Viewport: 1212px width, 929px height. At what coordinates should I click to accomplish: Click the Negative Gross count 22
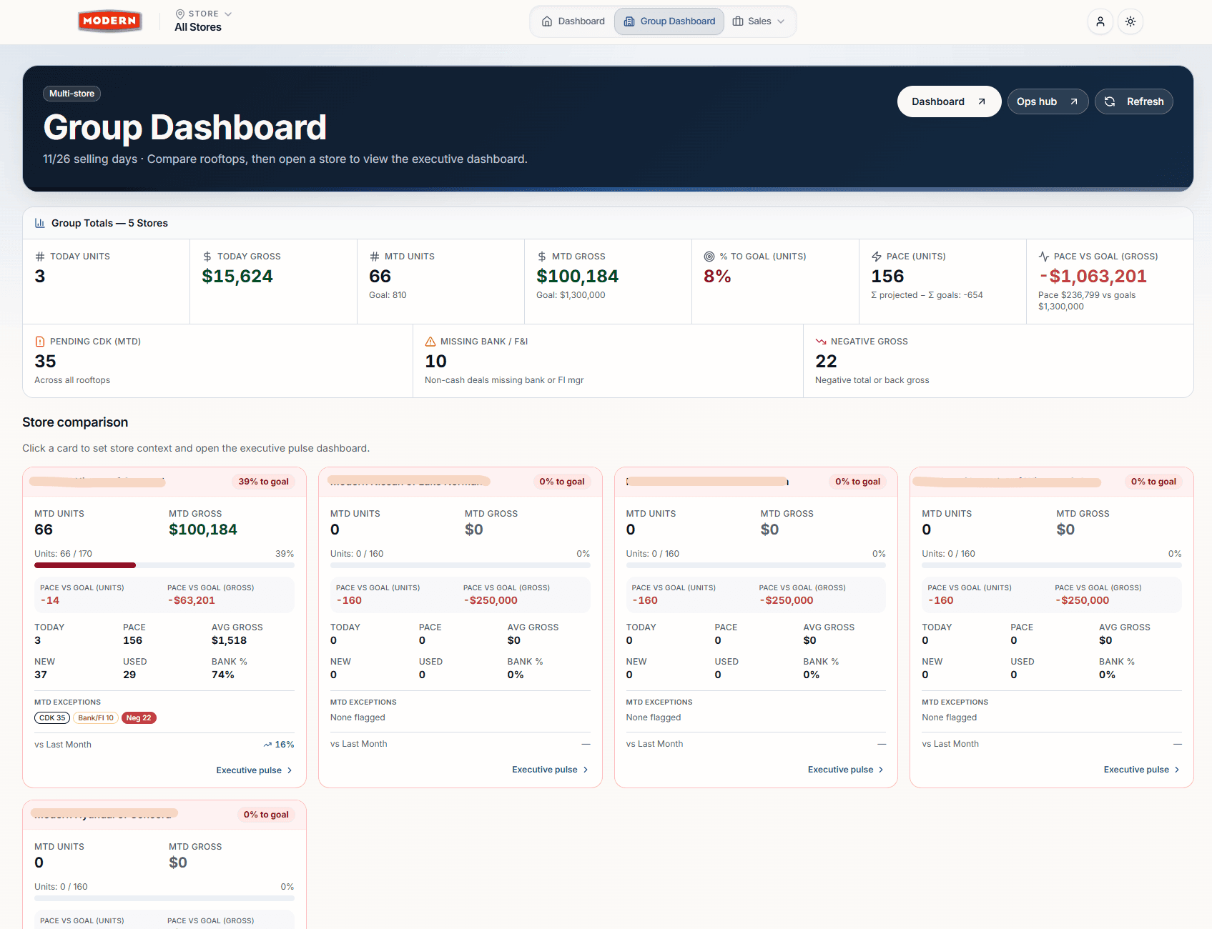click(826, 362)
